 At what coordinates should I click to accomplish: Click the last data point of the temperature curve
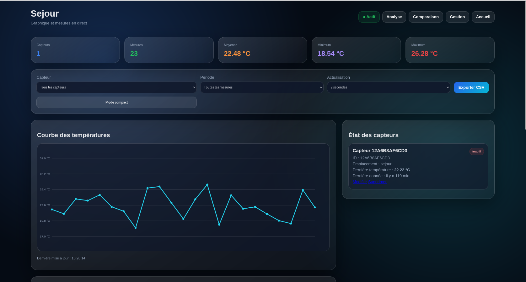click(x=315, y=207)
